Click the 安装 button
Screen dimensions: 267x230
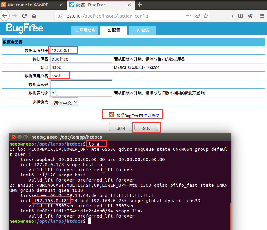(146, 128)
